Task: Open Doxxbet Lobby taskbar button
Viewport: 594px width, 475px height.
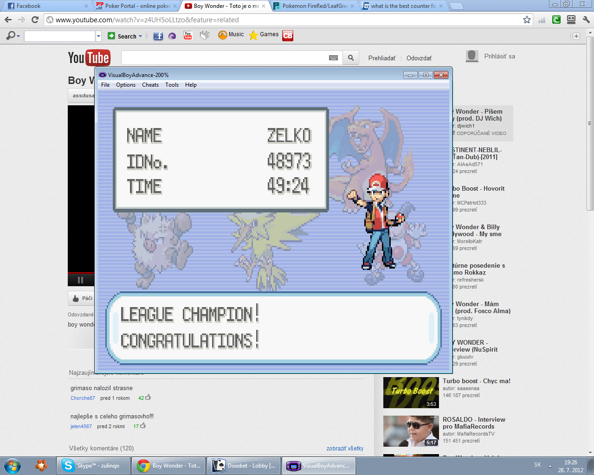Action: (244, 465)
